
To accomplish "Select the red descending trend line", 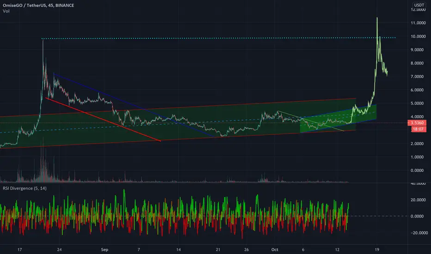I will coord(103,120).
